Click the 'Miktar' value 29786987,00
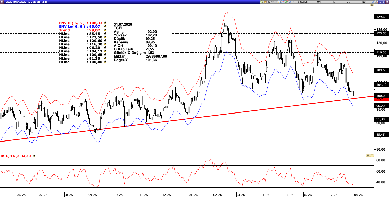 point(157,56)
